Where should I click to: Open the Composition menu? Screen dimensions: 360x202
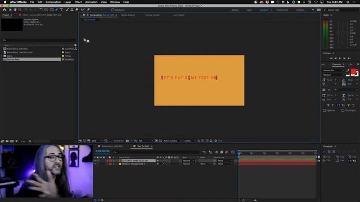tap(53, 2)
